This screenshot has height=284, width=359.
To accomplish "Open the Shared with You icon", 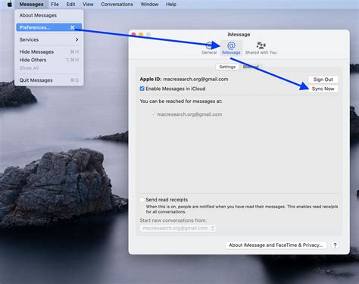I will [x=261, y=45].
